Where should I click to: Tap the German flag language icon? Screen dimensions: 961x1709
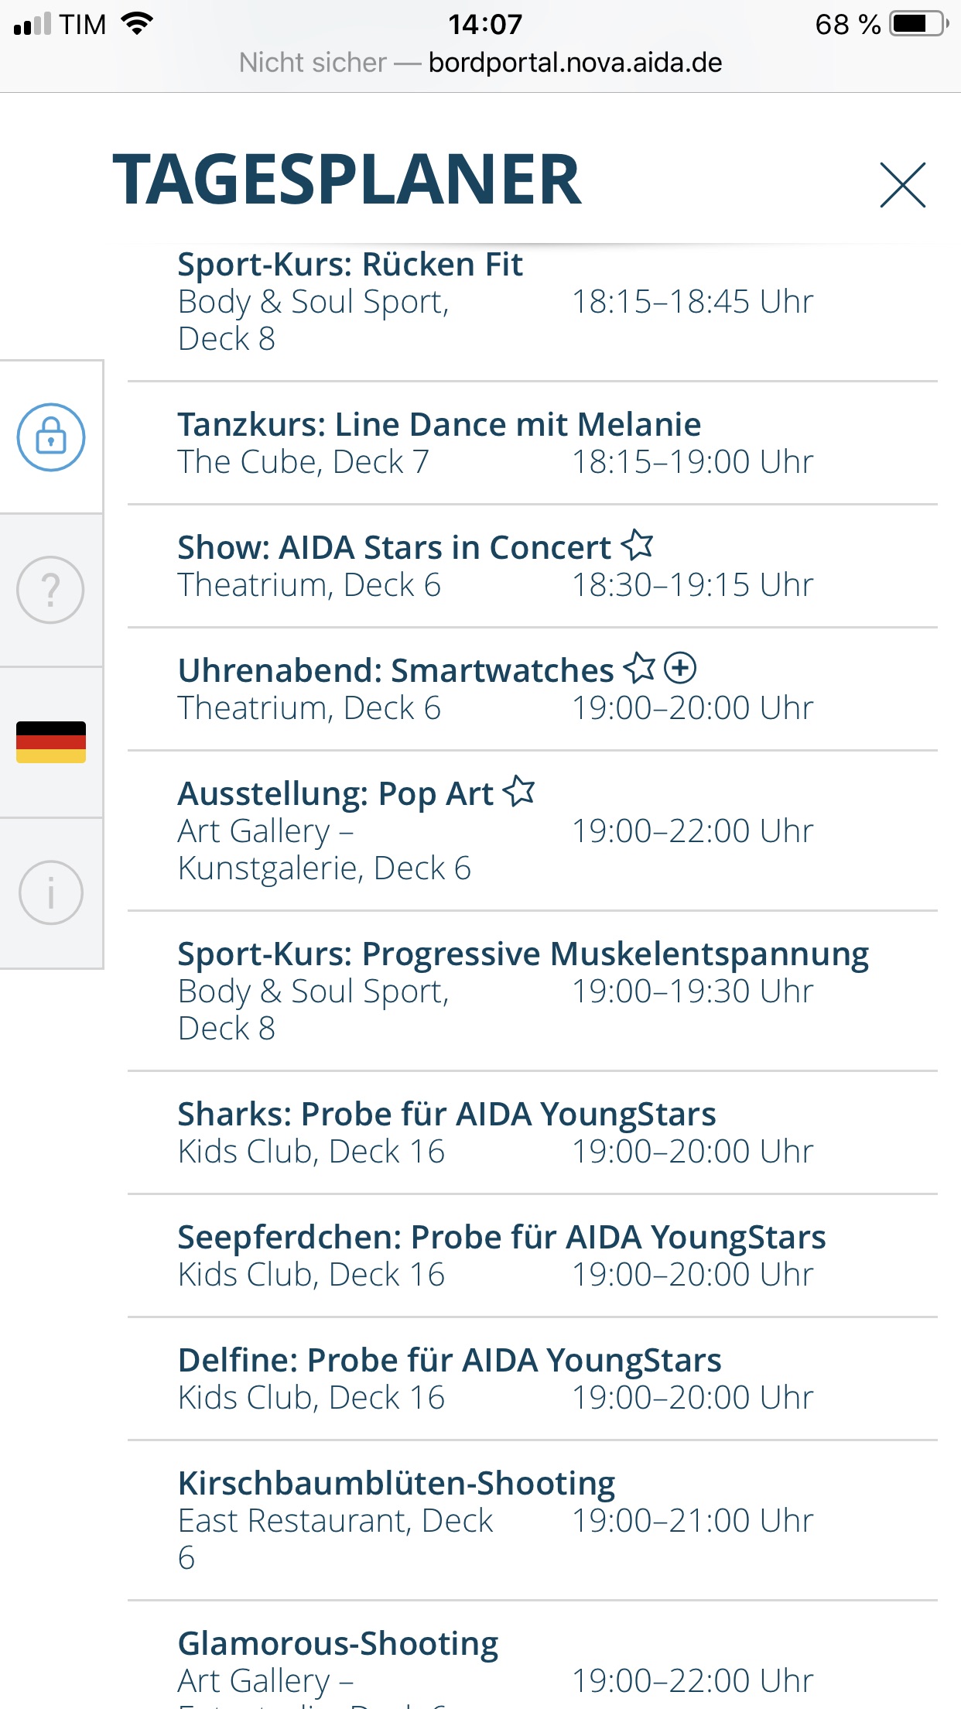pos(51,742)
